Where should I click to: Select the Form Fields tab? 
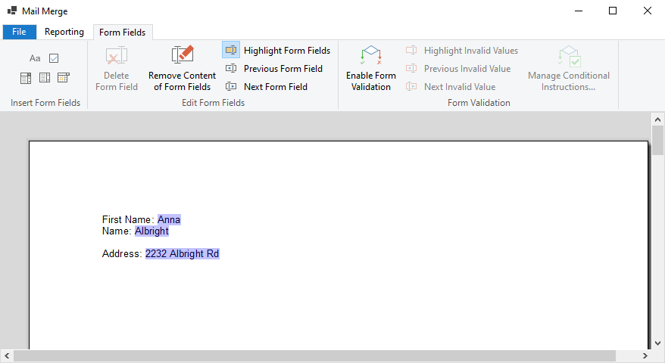(123, 33)
